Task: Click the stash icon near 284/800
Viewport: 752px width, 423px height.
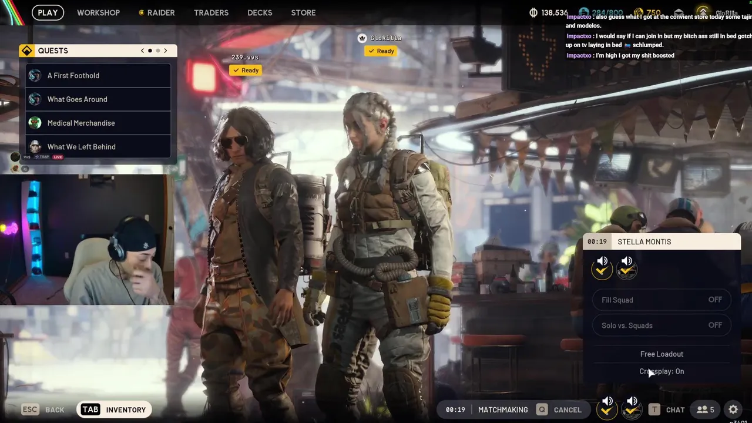Action: pos(584,12)
